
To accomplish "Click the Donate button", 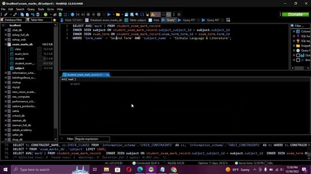I will click(295, 14).
